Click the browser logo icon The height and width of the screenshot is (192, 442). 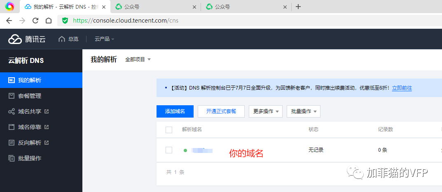[x=9, y=6]
